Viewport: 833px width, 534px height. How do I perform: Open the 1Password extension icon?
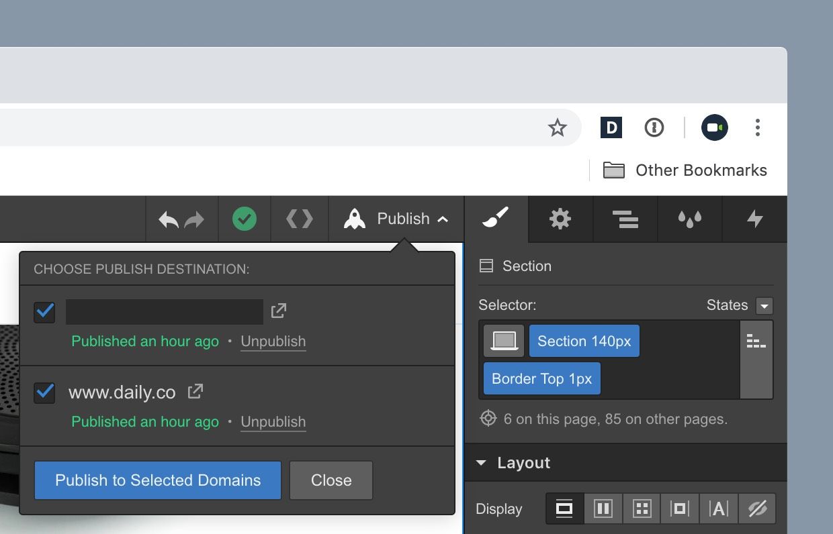(654, 127)
